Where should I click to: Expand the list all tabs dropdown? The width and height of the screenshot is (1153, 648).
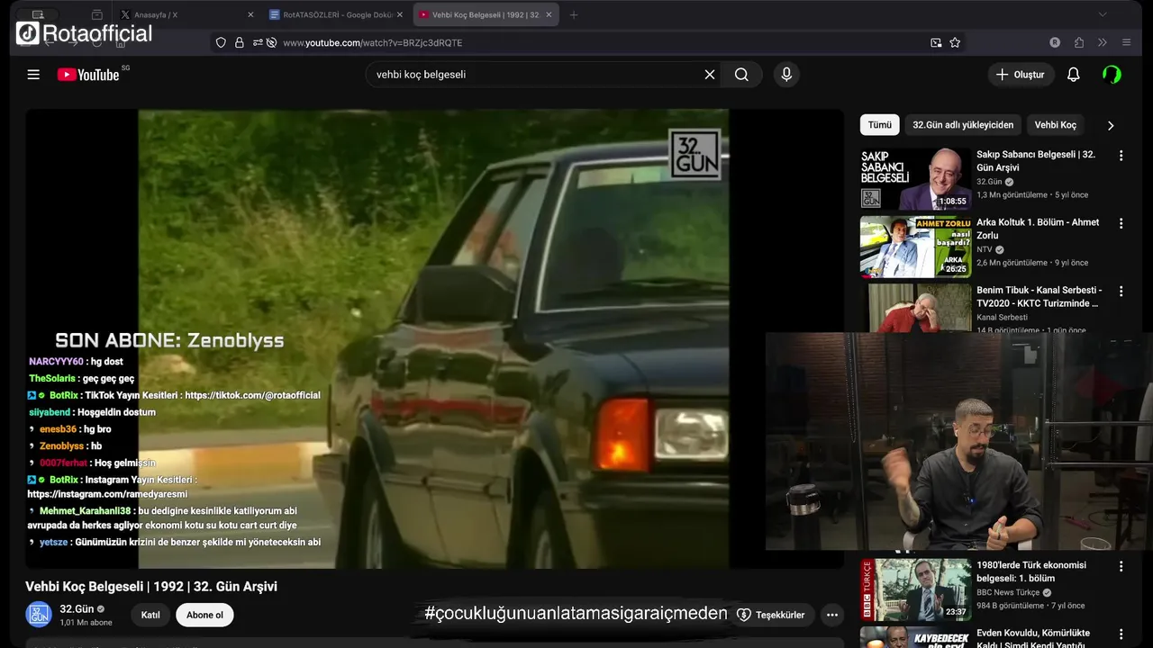coord(1103,14)
